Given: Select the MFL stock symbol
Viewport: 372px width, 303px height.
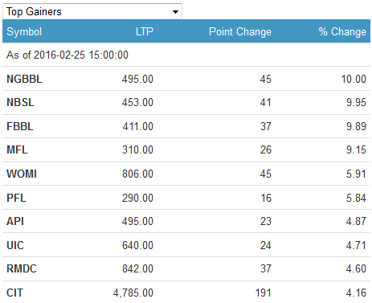Looking at the screenshot, I should coord(17,149).
